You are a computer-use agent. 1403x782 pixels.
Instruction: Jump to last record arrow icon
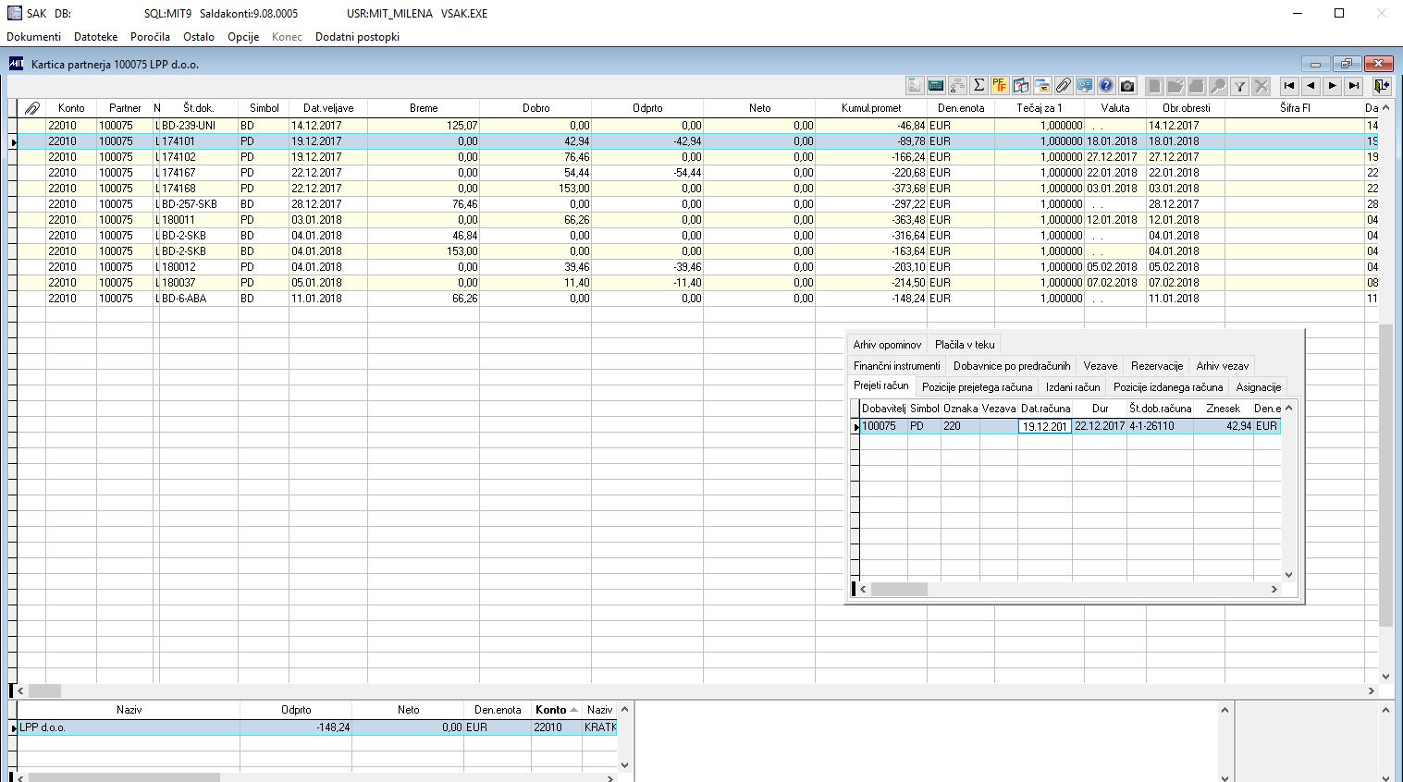coord(1354,86)
